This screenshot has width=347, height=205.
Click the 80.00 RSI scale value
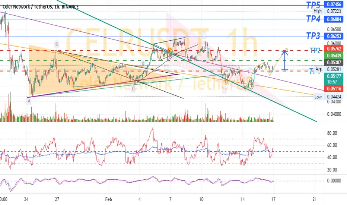pyautogui.click(x=332, y=133)
